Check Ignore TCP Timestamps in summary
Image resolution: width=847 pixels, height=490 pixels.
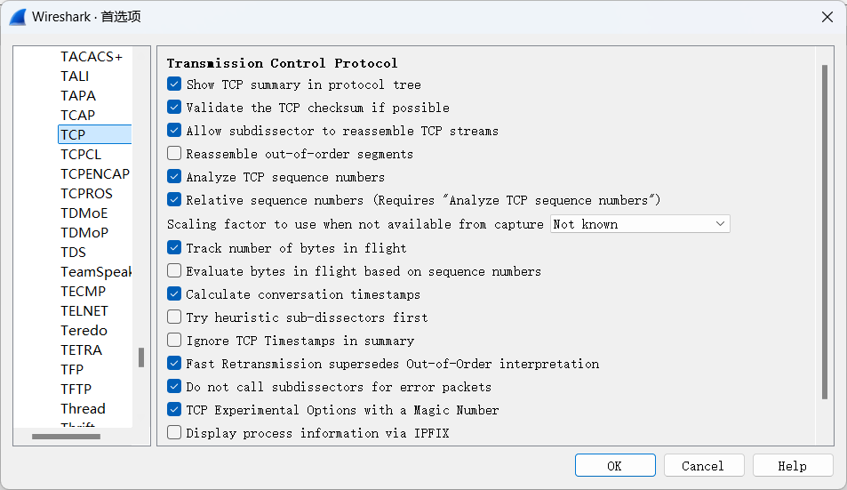point(174,341)
